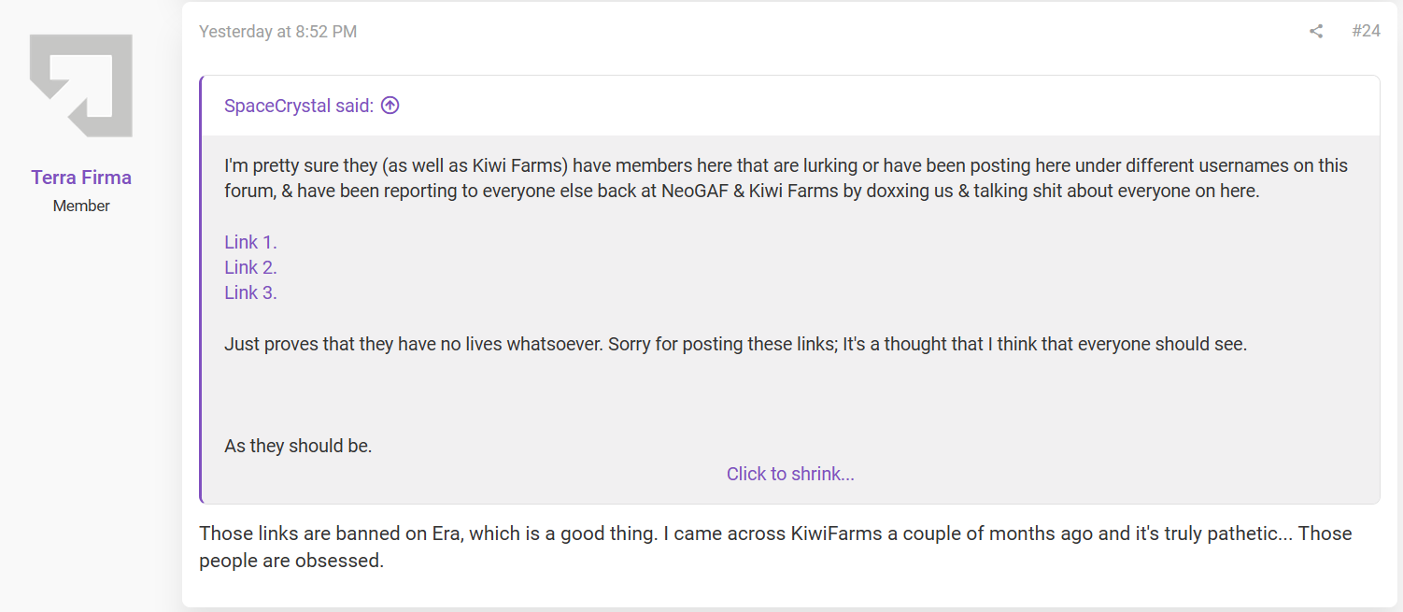
Task: Follow the SpaceCrystal said quote link
Action: coord(299,106)
